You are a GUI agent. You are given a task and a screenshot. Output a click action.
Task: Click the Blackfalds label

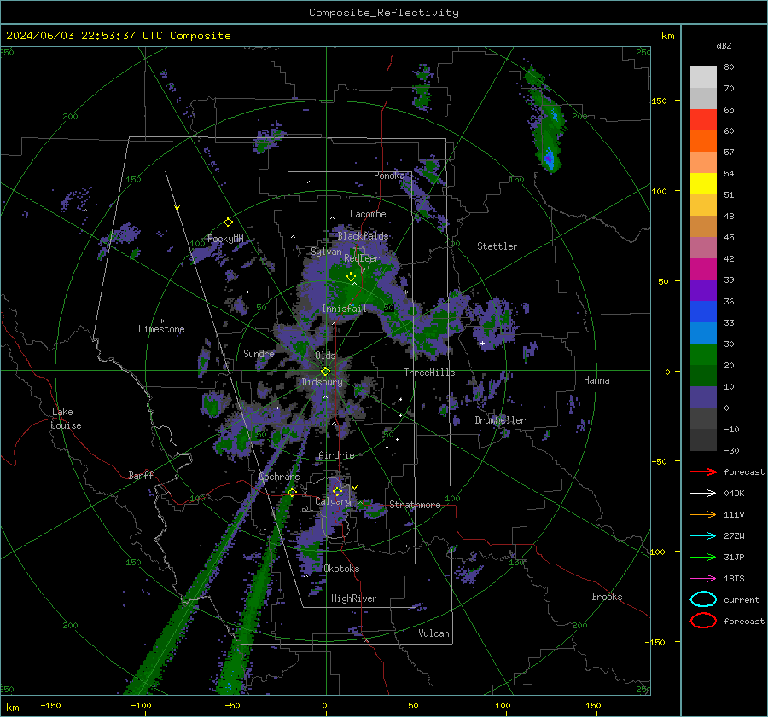(x=363, y=236)
